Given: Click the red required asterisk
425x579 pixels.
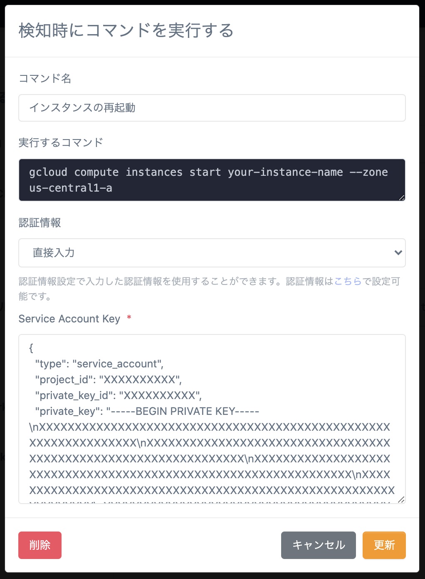Looking at the screenshot, I should pos(129,318).
